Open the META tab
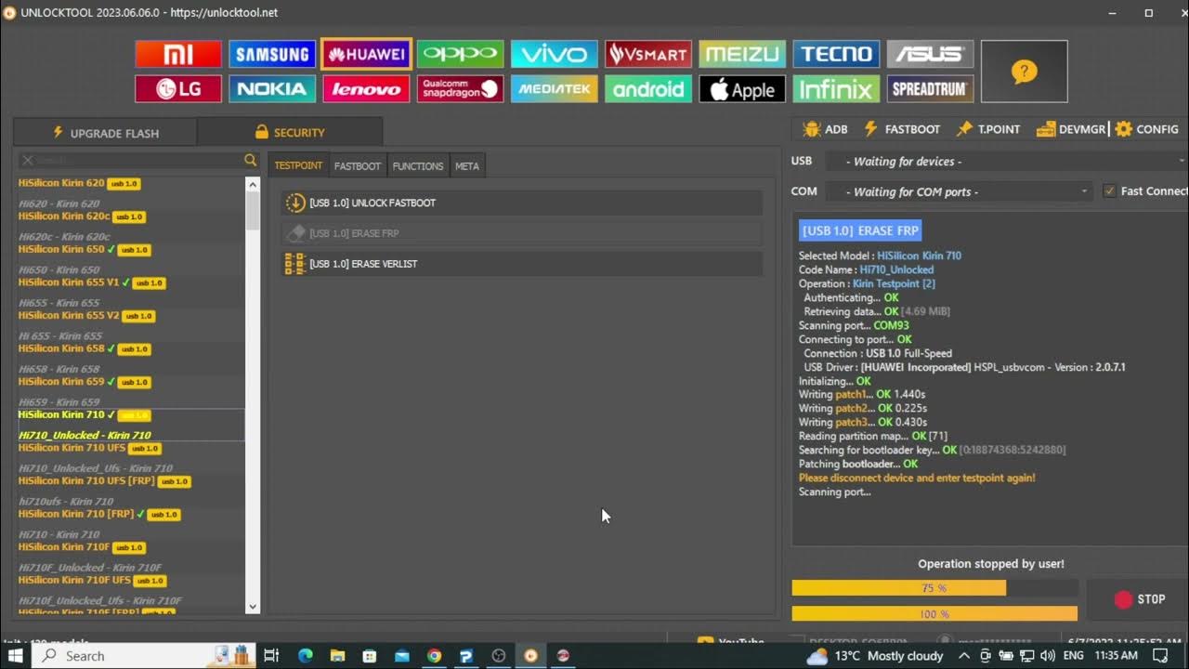Image resolution: width=1189 pixels, height=669 pixels. 467,165
